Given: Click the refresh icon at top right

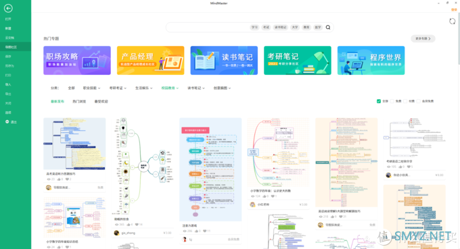Looking at the screenshot, I should coord(452,21).
